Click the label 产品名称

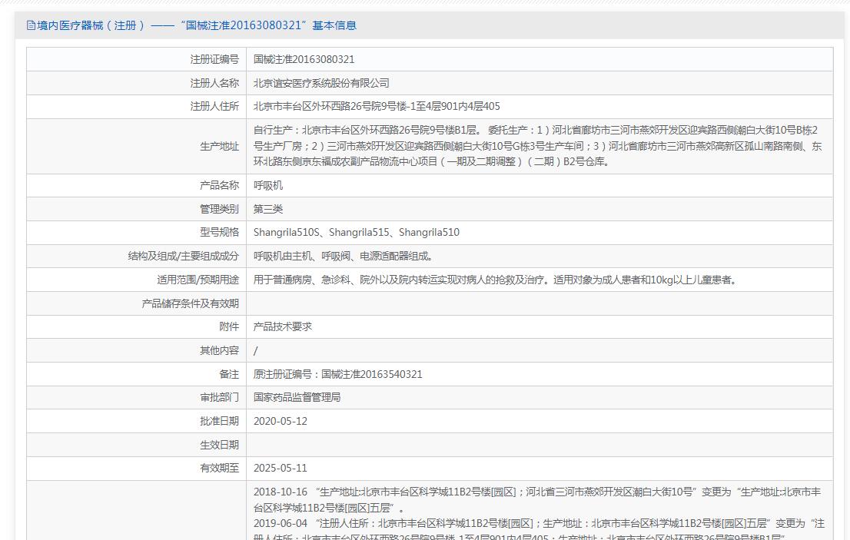tap(219, 186)
